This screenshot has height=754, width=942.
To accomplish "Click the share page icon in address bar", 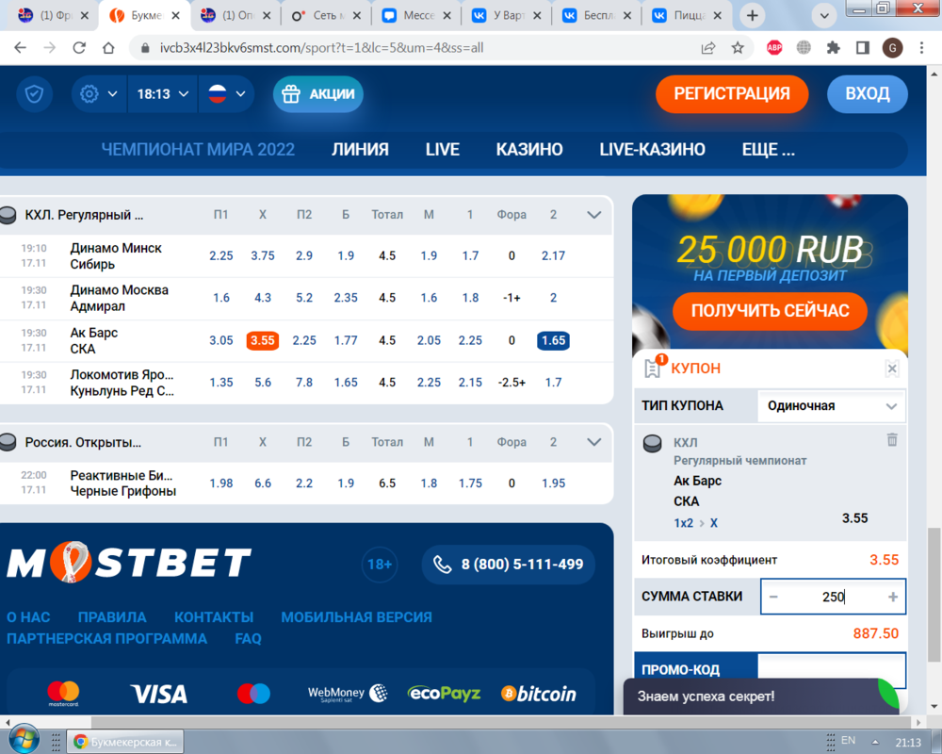I will [x=708, y=48].
